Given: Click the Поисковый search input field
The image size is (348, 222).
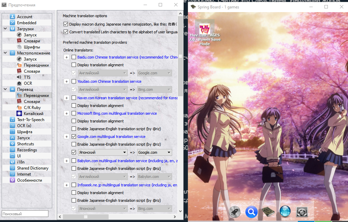Looking at the screenshot, I should (25, 214).
